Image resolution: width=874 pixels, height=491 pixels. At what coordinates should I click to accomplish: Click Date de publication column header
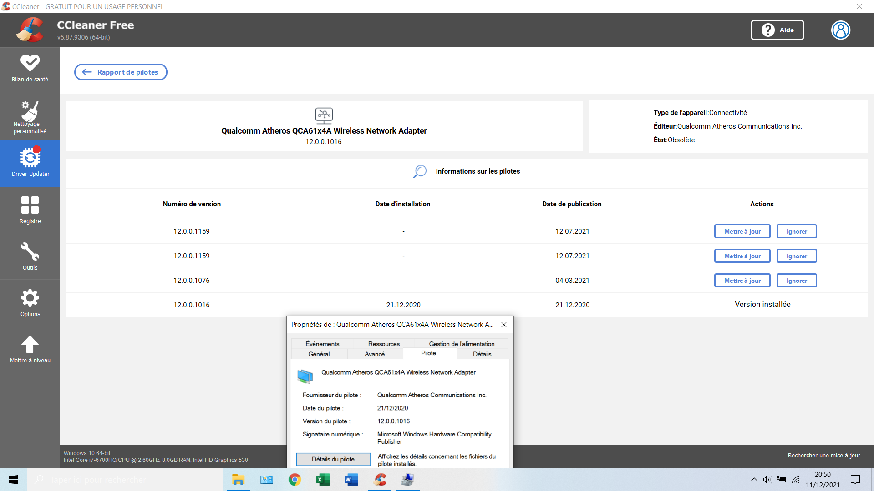pos(572,204)
